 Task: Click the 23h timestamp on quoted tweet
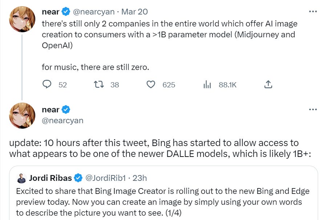click(140, 178)
